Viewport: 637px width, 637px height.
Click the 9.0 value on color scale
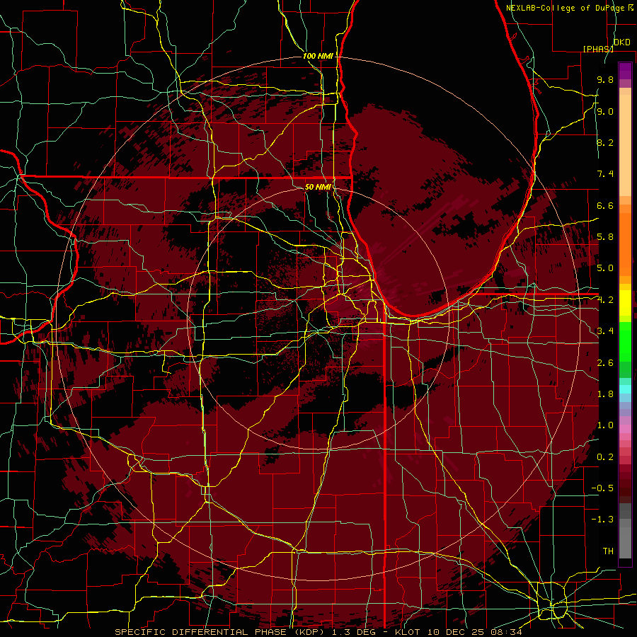click(605, 111)
